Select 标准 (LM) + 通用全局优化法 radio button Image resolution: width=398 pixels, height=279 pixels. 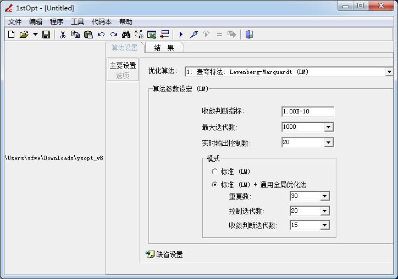[x=214, y=185]
